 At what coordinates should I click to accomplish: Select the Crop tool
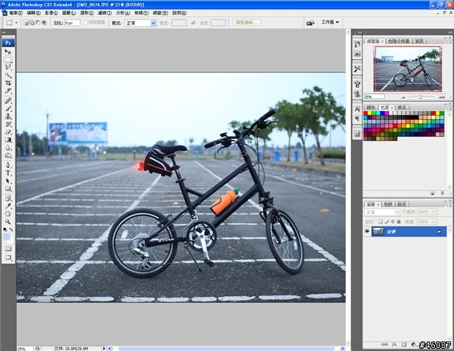pyautogui.click(x=8, y=83)
